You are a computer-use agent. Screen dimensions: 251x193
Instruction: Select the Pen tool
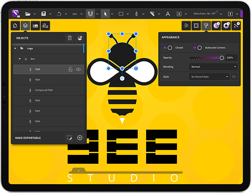(136, 14)
